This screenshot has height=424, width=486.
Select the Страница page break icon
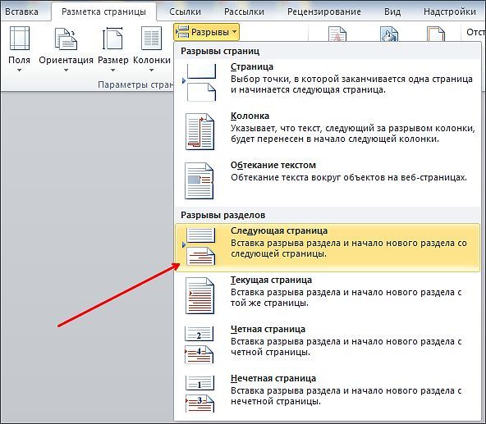[x=199, y=82]
